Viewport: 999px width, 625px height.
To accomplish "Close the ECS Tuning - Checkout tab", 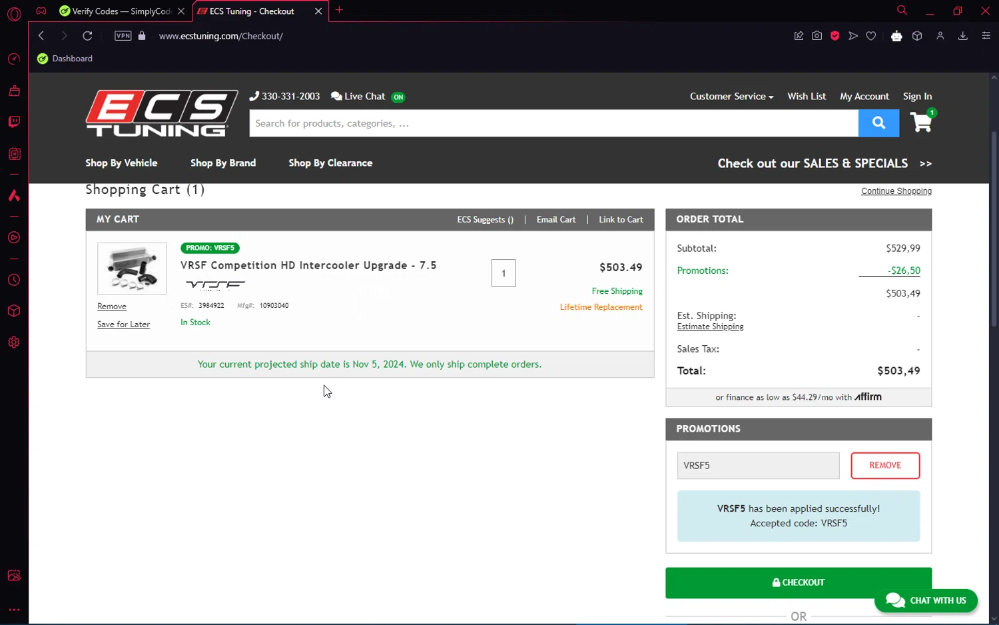I will click(318, 11).
